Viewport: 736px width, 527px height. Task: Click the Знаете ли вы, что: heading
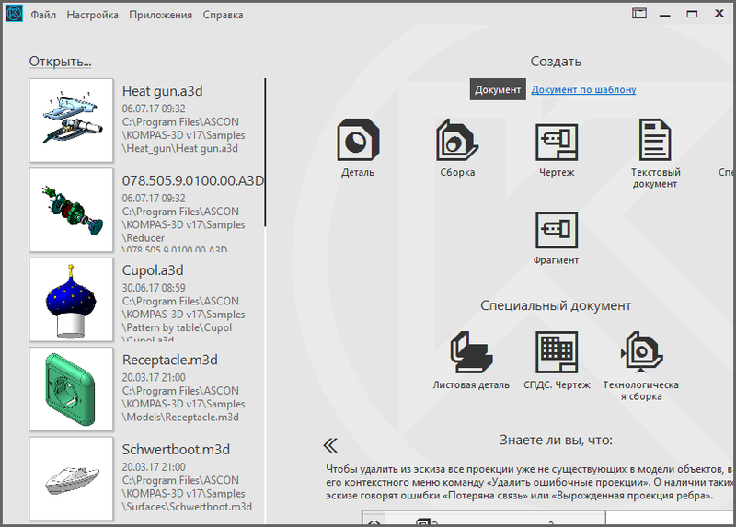coord(556,440)
